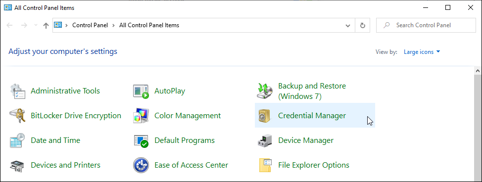Viewport: 482px width, 182px height.
Task: Click the Search Control Panel field
Action: (426, 25)
